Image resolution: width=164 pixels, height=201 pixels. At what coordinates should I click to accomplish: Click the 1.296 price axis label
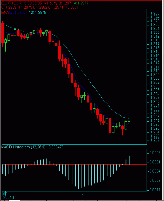[x=155, y=124]
